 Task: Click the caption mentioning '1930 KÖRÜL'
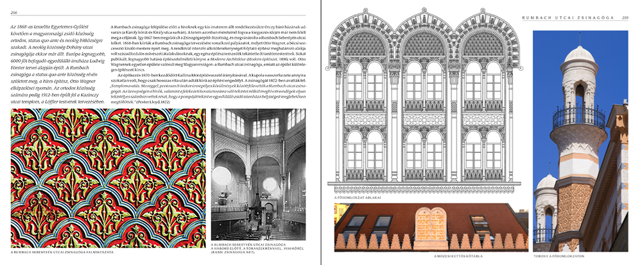coord(257,248)
